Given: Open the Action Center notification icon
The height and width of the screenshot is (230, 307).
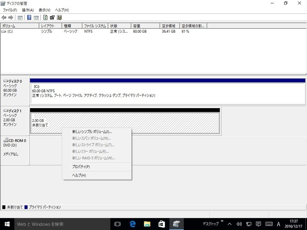Looking at the screenshot, I should point(258,224).
